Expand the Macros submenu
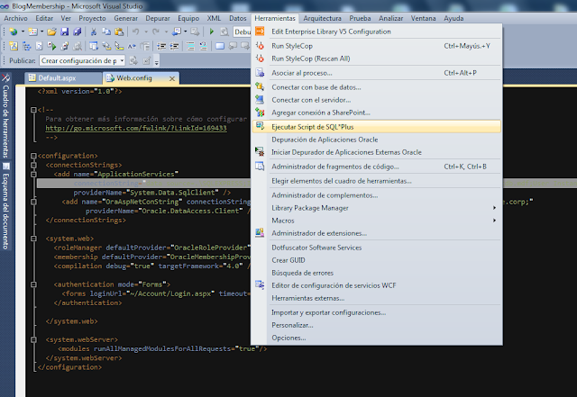Image resolution: width=577 pixels, height=397 pixels. click(494, 221)
